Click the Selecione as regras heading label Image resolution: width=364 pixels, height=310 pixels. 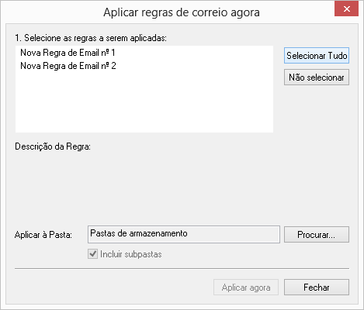[x=91, y=38]
